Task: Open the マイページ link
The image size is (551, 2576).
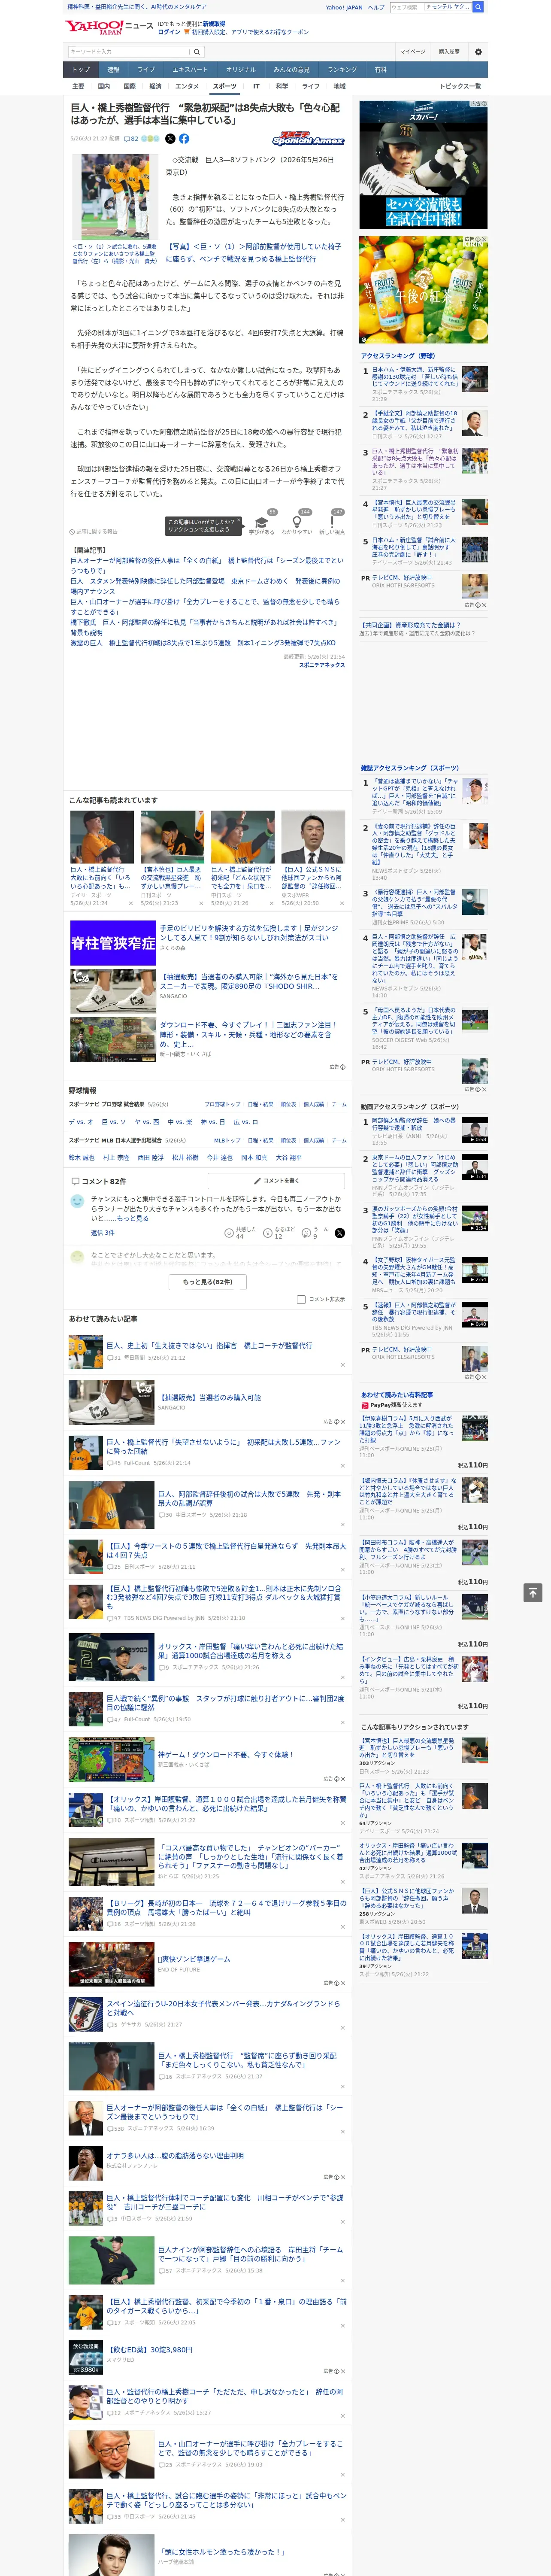Action: (x=413, y=52)
